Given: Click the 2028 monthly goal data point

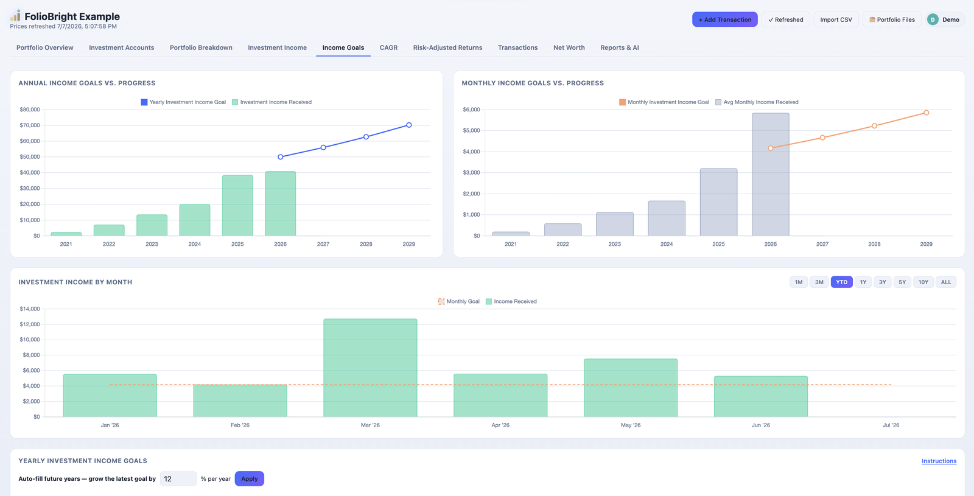Looking at the screenshot, I should click(x=874, y=126).
